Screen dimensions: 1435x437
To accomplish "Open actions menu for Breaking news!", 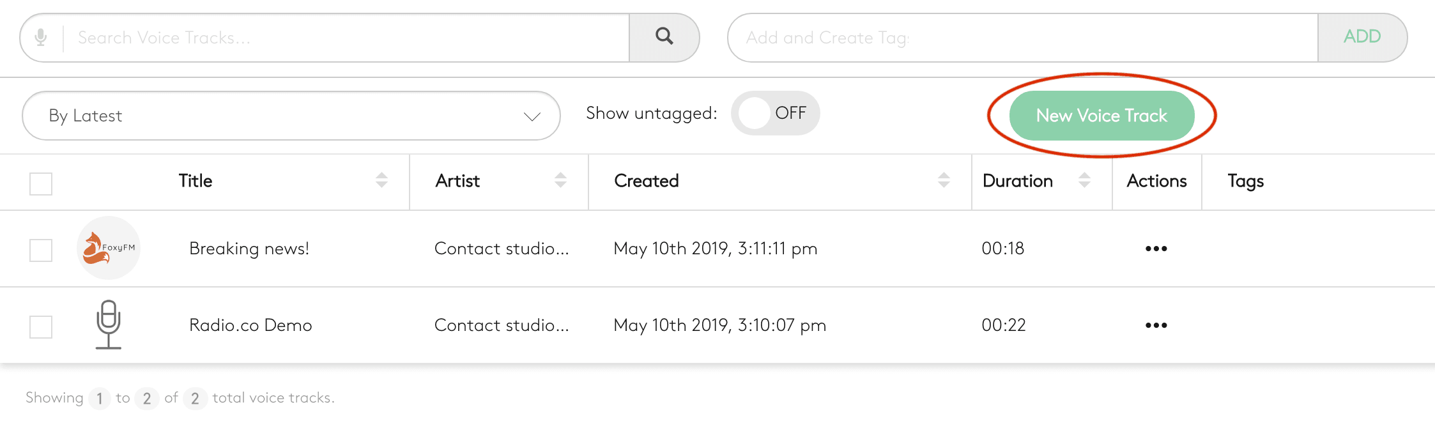I will click(x=1156, y=249).
